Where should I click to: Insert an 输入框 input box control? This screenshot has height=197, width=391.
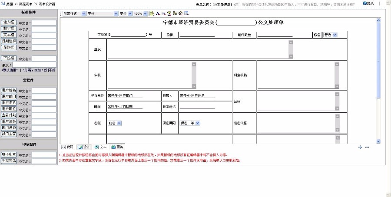tap(9, 23)
